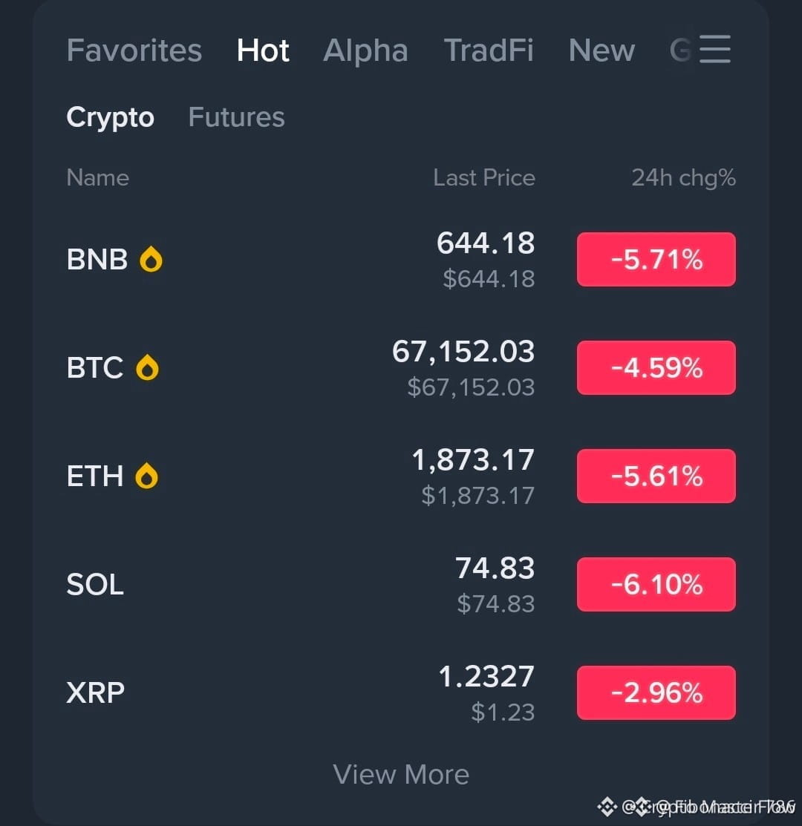Switch to the Favorites tab
Screen dimensions: 802x826
click(x=134, y=50)
